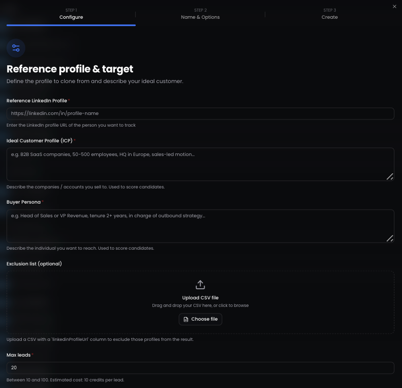Jump to Step 3 Create tab
The image size is (402, 388).
coord(330,14)
